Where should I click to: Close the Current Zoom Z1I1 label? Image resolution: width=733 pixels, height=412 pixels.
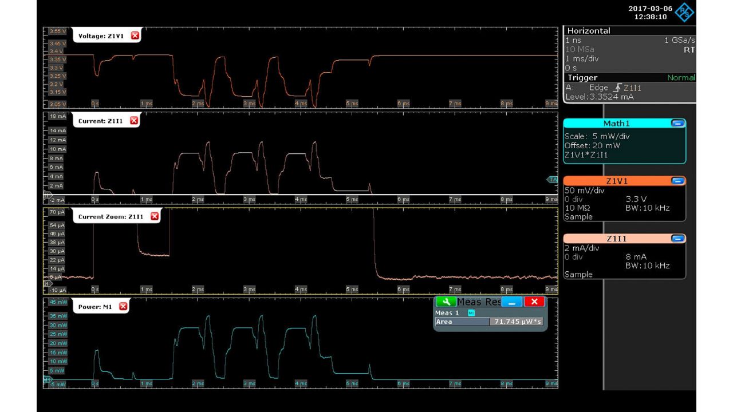tap(154, 216)
